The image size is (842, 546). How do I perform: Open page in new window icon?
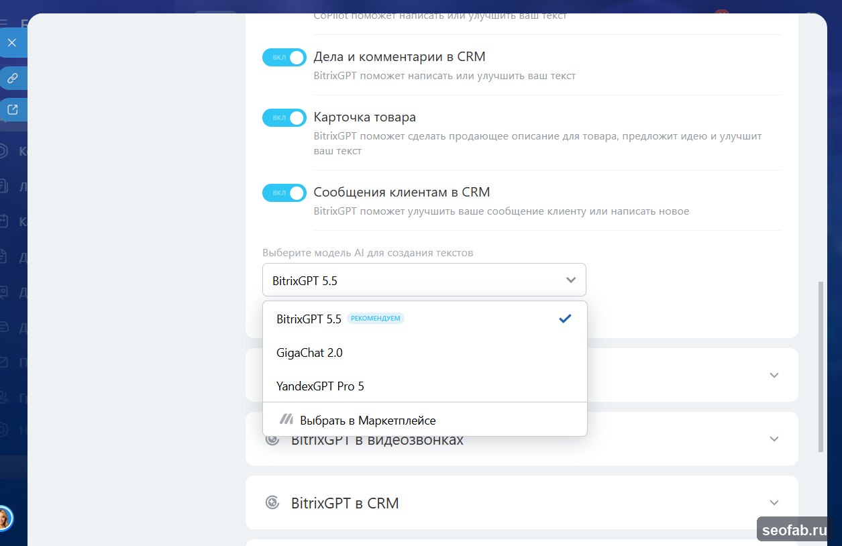coord(12,109)
